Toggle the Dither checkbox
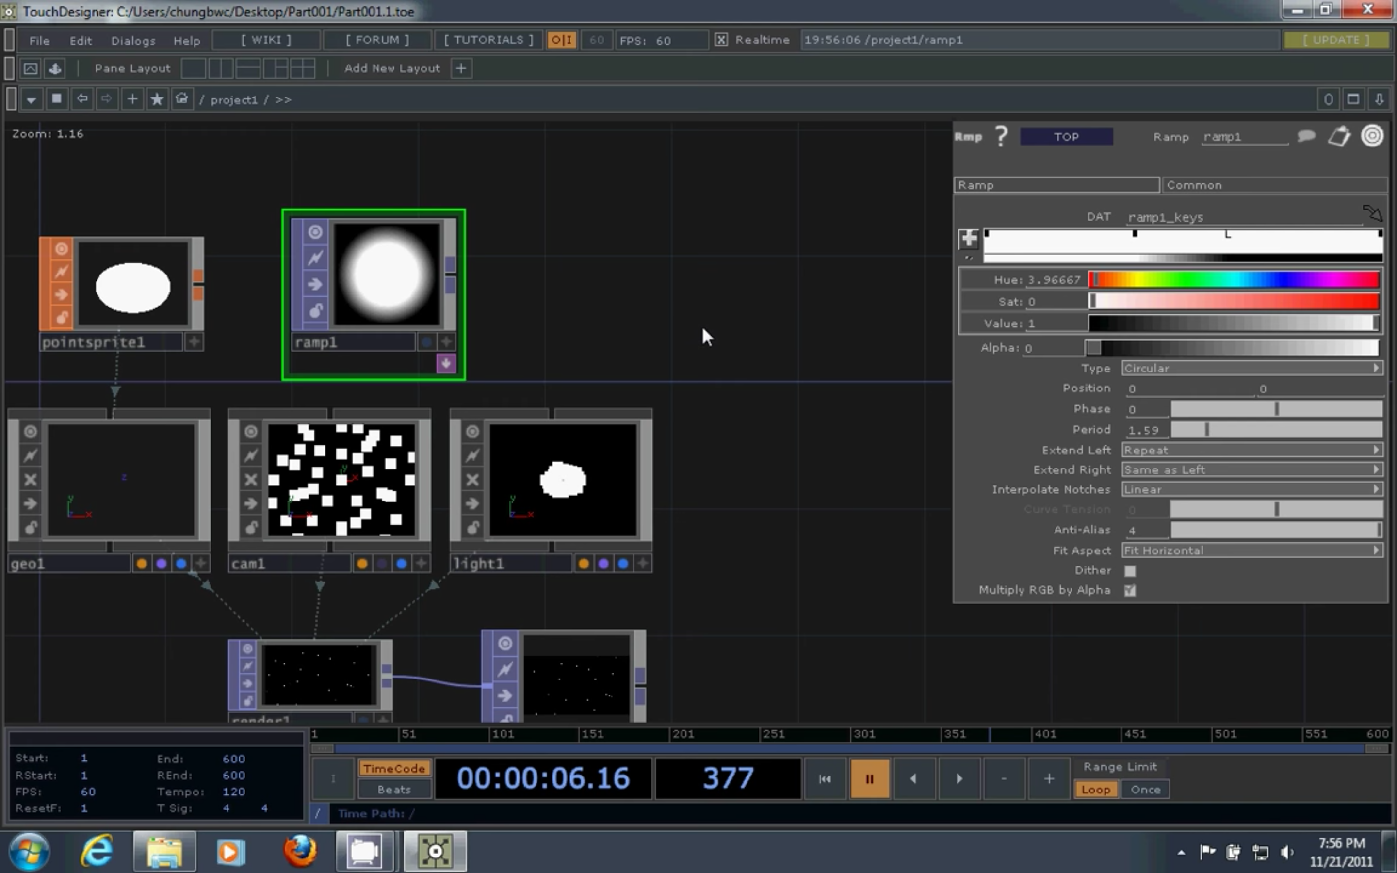 click(1130, 570)
